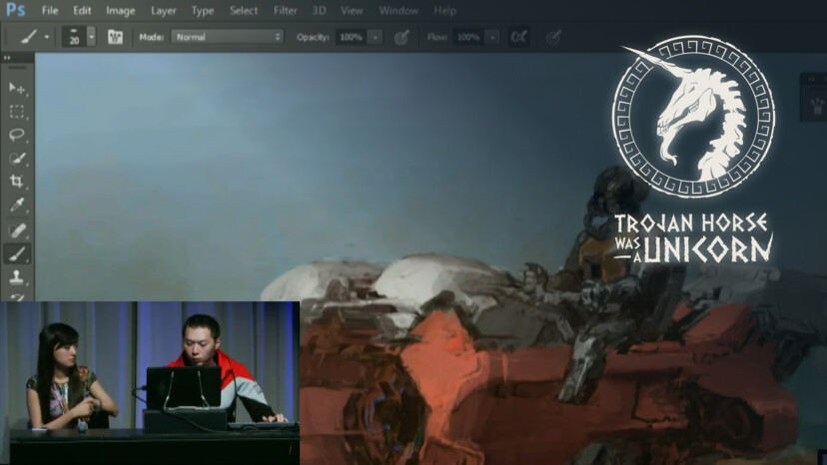
Task: Pick the Lasso tool
Action: click(x=17, y=135)
